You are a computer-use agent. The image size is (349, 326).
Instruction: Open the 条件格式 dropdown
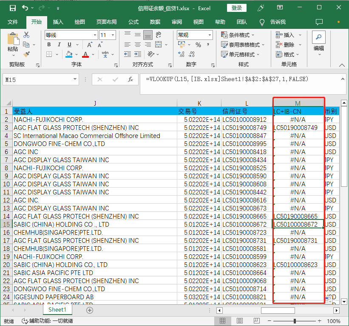tap(238, 35)
